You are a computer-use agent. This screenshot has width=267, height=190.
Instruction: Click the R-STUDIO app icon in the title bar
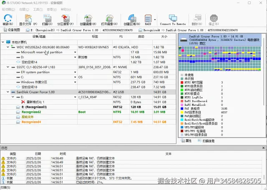(4, 3)
